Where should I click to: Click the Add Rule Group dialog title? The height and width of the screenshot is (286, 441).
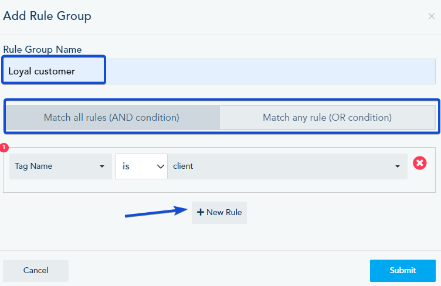(48, 16)
